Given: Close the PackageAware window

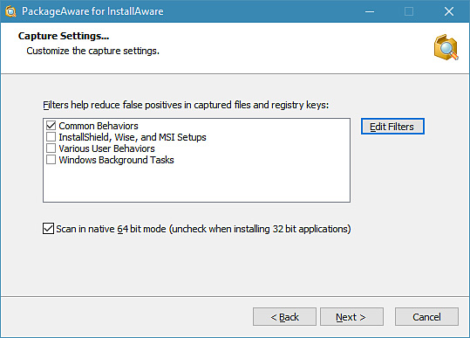Looking at the screenshot, I should [449, 11].
